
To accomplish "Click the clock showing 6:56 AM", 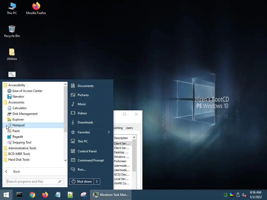I will coord(256,192).
